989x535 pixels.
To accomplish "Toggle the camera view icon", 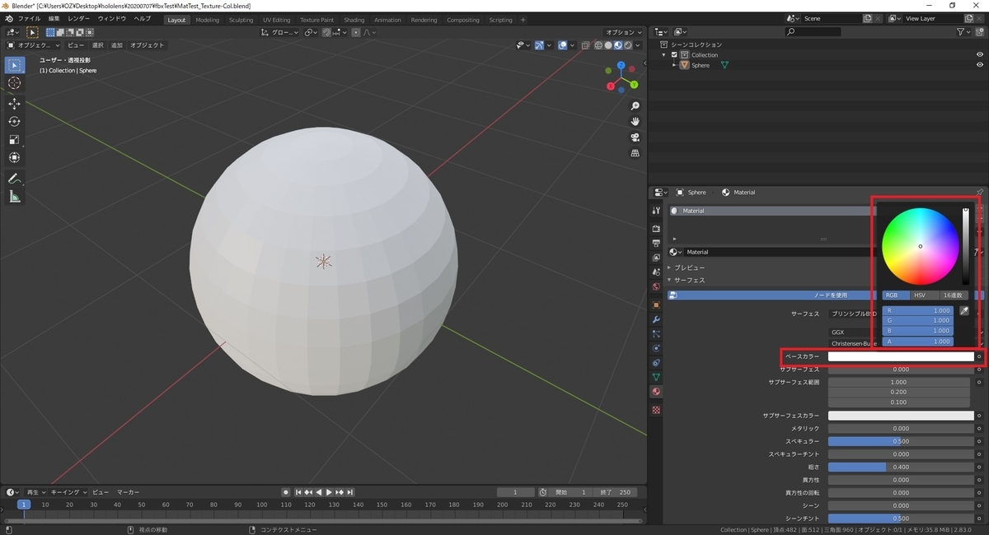I will 635,137.
